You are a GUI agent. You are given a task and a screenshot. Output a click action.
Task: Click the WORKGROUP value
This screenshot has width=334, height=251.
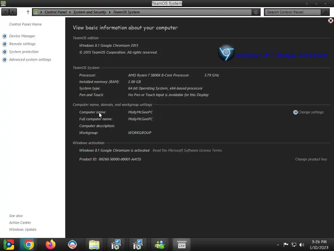click(140, 133)
